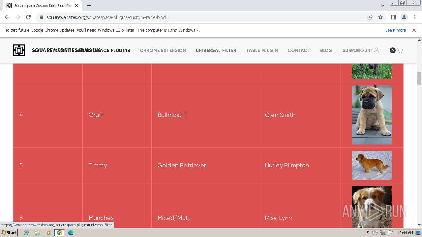Image resolution: width=422 pixels, height=237 pixels.
Task: Go to the Contact page
Action: [299, 50]
